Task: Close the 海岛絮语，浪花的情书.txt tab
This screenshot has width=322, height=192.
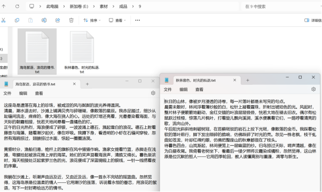Action: pos(74,84)
